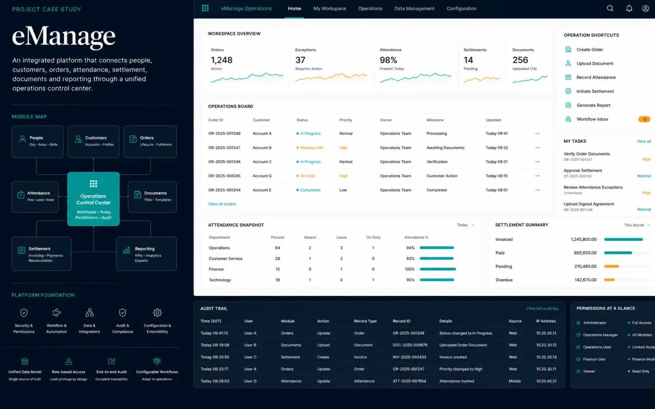This screenshot has width=655, height=409.
Task: Open the user account icon
Action: tap(646, 8)
